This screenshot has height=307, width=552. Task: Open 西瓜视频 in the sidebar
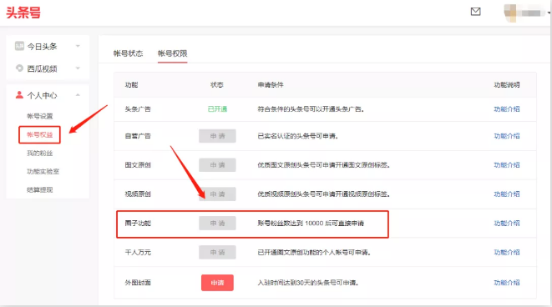pyautogui.click(x=43, y=68)
